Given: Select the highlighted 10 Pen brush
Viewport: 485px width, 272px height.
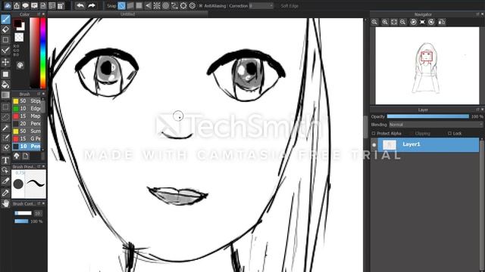Looking at the screenshot, I should tap(27, 146).
